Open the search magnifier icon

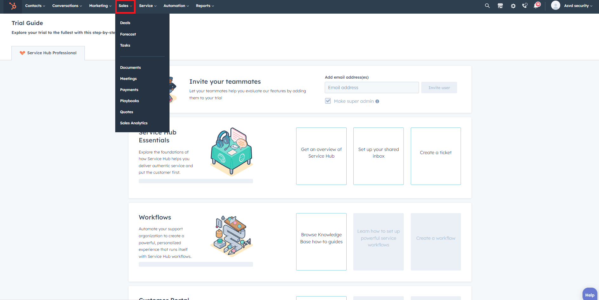click(487, 6)
